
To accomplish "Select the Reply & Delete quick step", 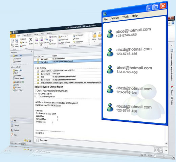I will [64, 43].
